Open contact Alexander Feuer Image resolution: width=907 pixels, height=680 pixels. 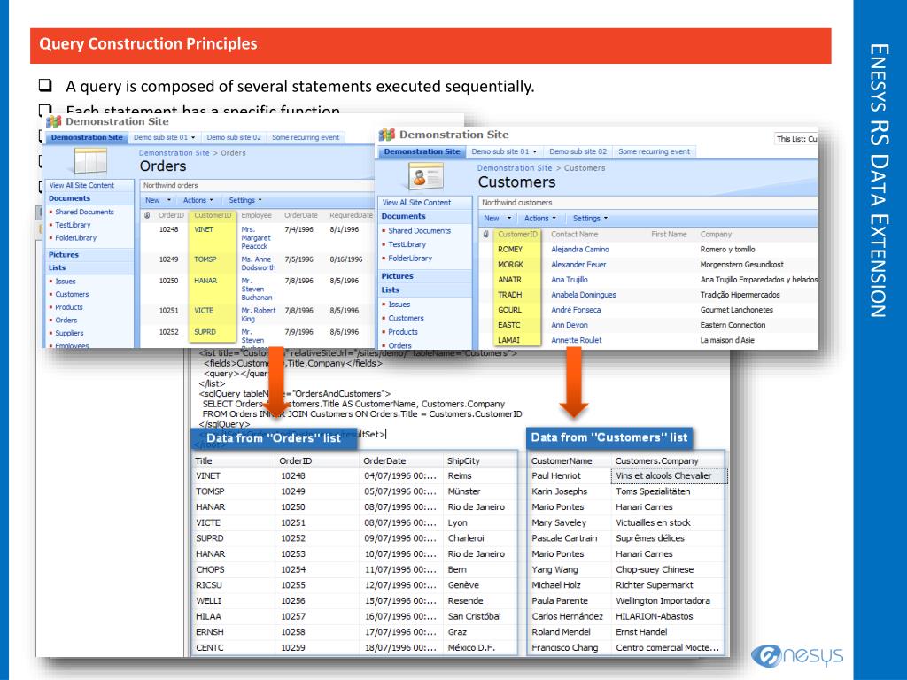(x=578, y=264)
